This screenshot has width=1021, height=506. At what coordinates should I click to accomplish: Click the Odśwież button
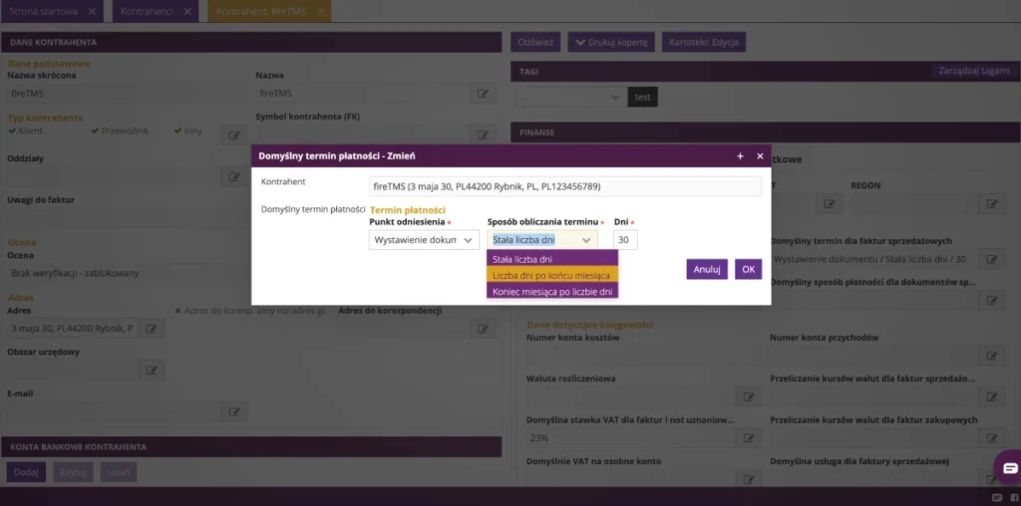point(535,42)
